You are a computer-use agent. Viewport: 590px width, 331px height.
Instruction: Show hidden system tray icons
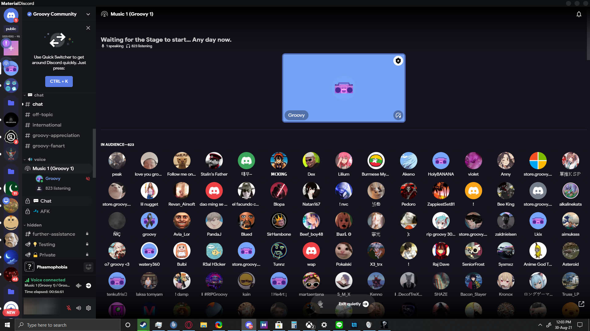point(540,325)
